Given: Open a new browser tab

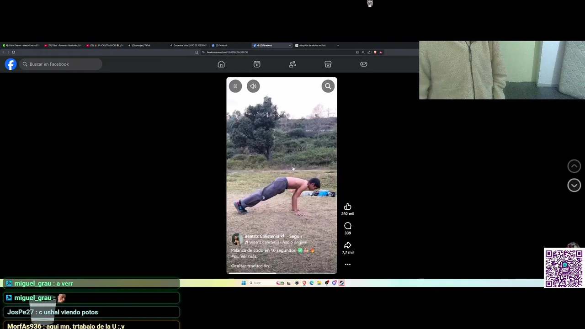Looking at the screenshot, I should tap(338, 45).
